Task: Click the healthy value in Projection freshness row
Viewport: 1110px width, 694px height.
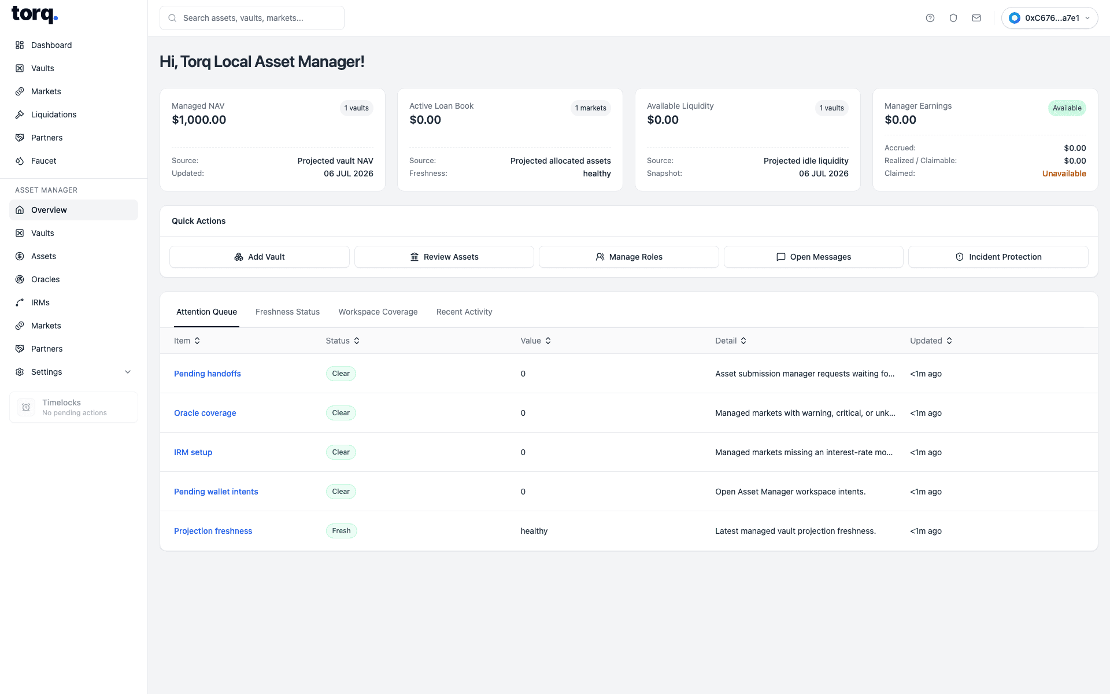Action: point(534,531)
